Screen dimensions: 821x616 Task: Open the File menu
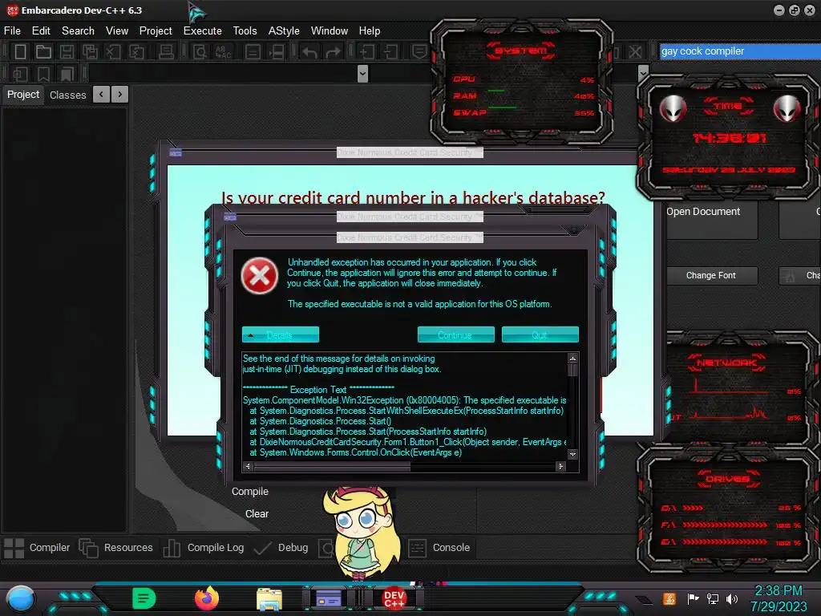12,31
